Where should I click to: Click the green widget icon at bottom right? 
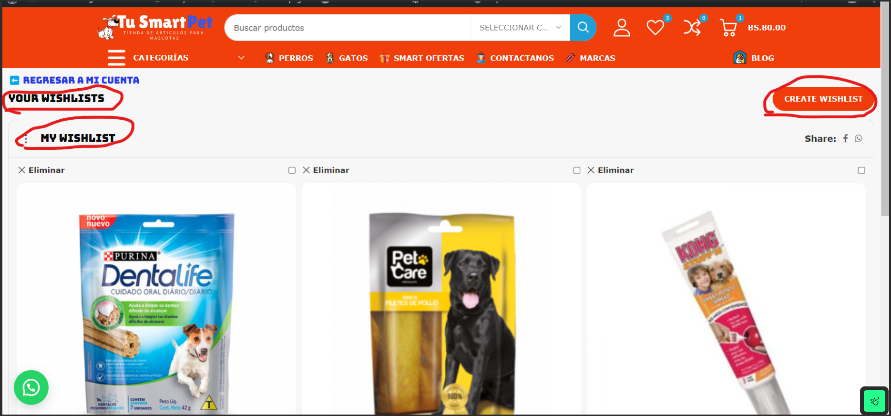[874, 401]
